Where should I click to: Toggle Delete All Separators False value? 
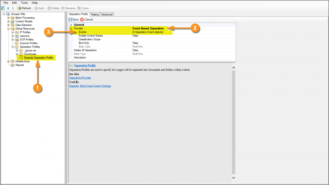coord(135,50)
